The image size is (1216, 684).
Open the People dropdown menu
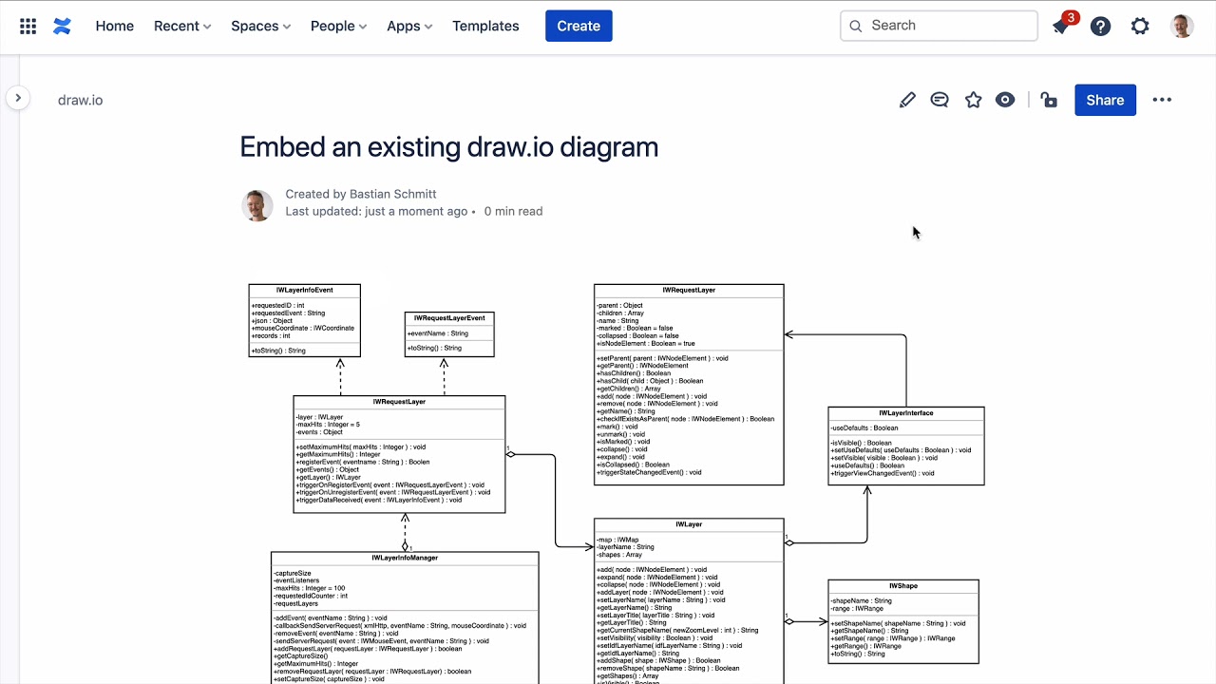pyautogui.click(x=338, y=27)
